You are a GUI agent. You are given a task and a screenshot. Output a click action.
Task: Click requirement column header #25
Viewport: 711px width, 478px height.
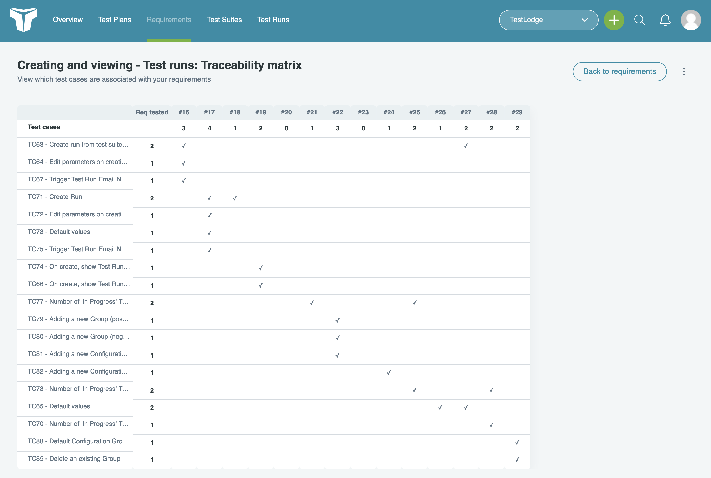414,112
